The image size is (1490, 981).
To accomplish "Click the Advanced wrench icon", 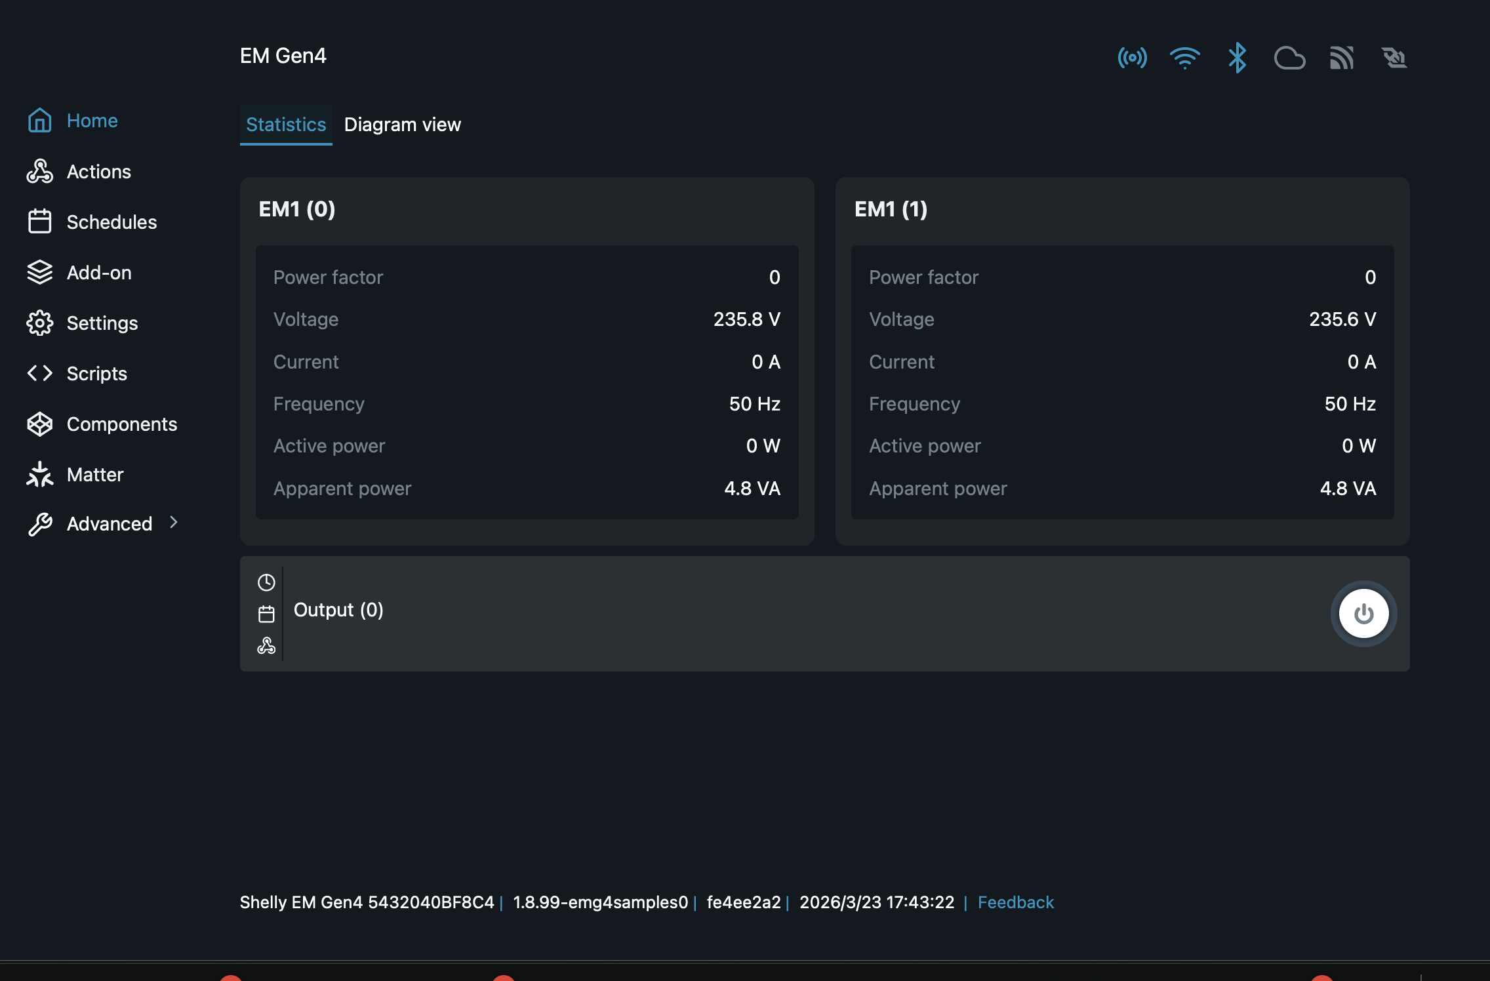I will (39, 524).
